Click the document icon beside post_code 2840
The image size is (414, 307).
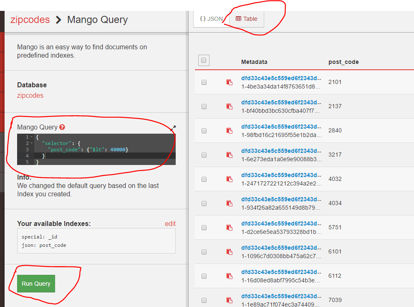(229, 131)
